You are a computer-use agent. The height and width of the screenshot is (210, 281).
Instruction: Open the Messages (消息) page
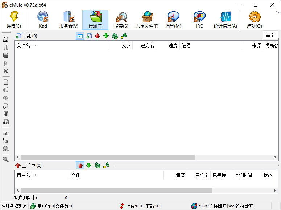point(173,20)
